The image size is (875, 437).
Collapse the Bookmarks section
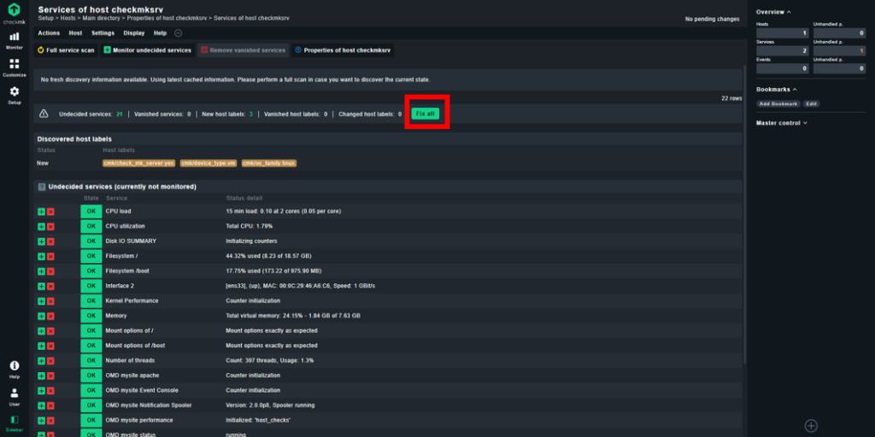pos(776,89)
